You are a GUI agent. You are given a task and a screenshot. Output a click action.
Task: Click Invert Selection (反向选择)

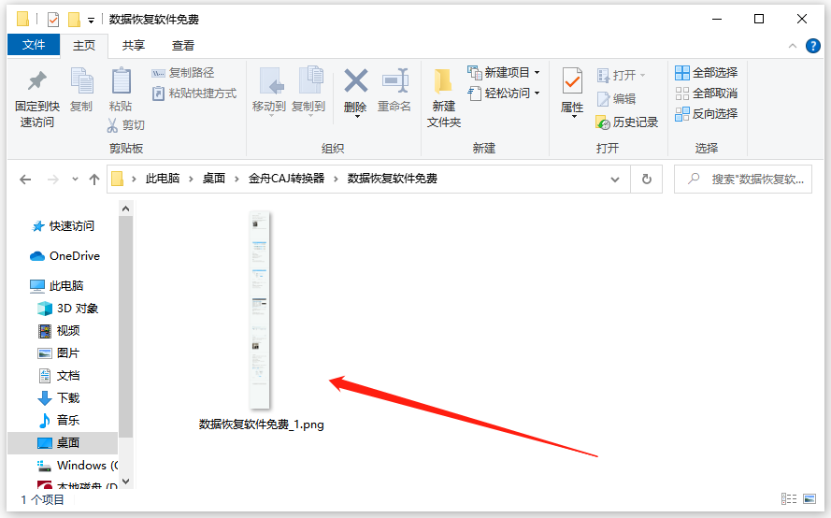tap(706, 113)
